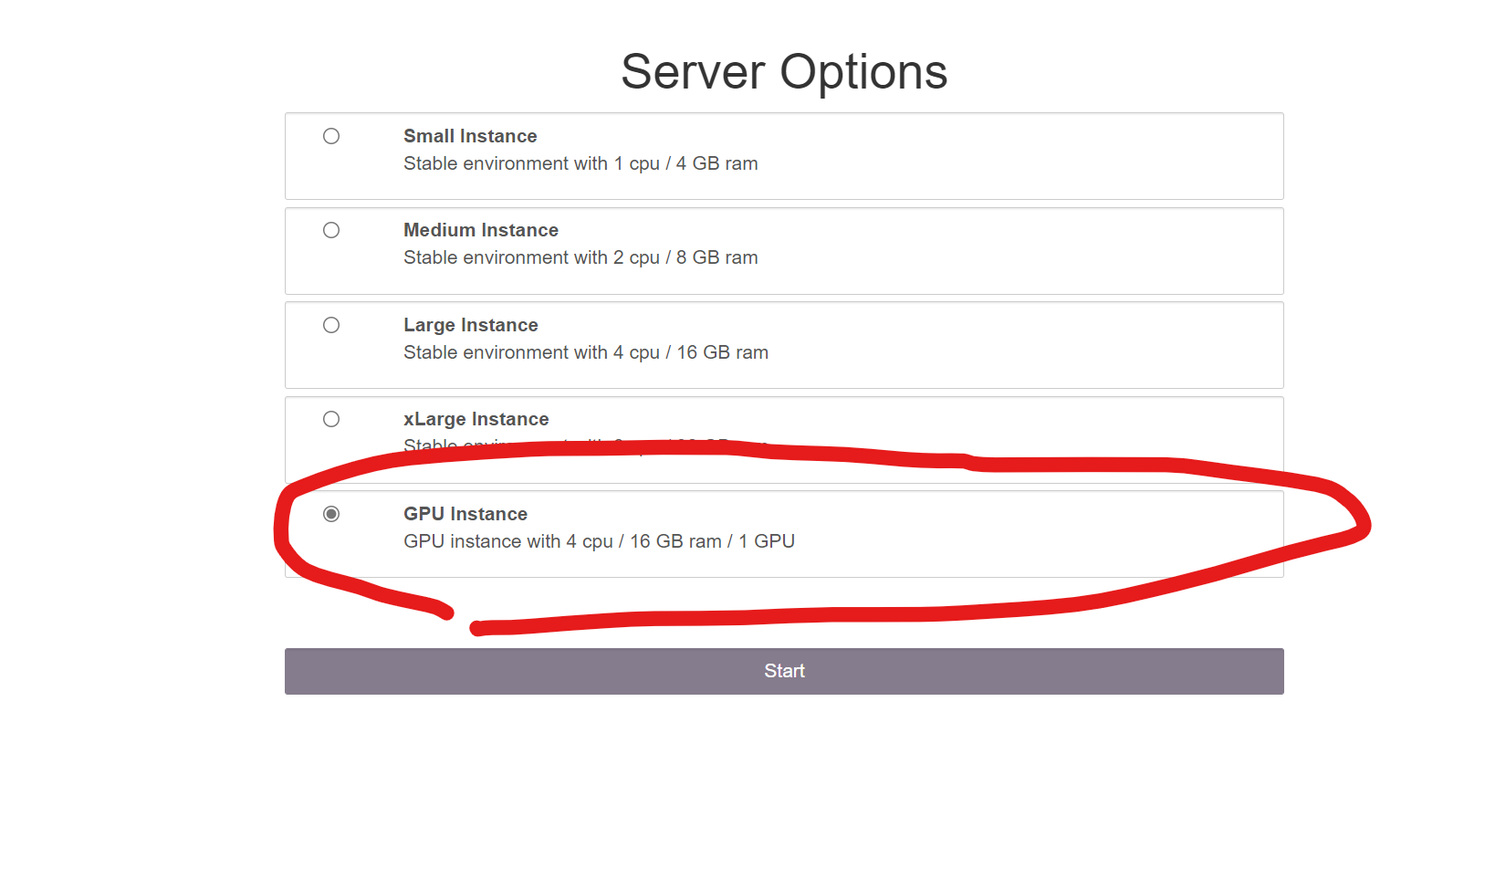Click the 'xLarge Instance' title text
This screenshot has width=1485, height=890.
476,419
